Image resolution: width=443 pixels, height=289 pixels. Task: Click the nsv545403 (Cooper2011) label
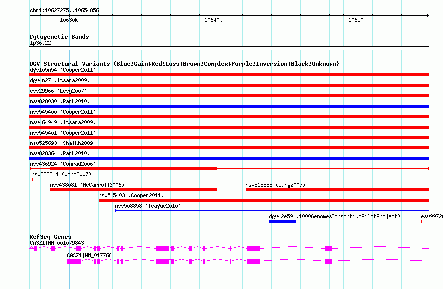(x=131, y=195)
